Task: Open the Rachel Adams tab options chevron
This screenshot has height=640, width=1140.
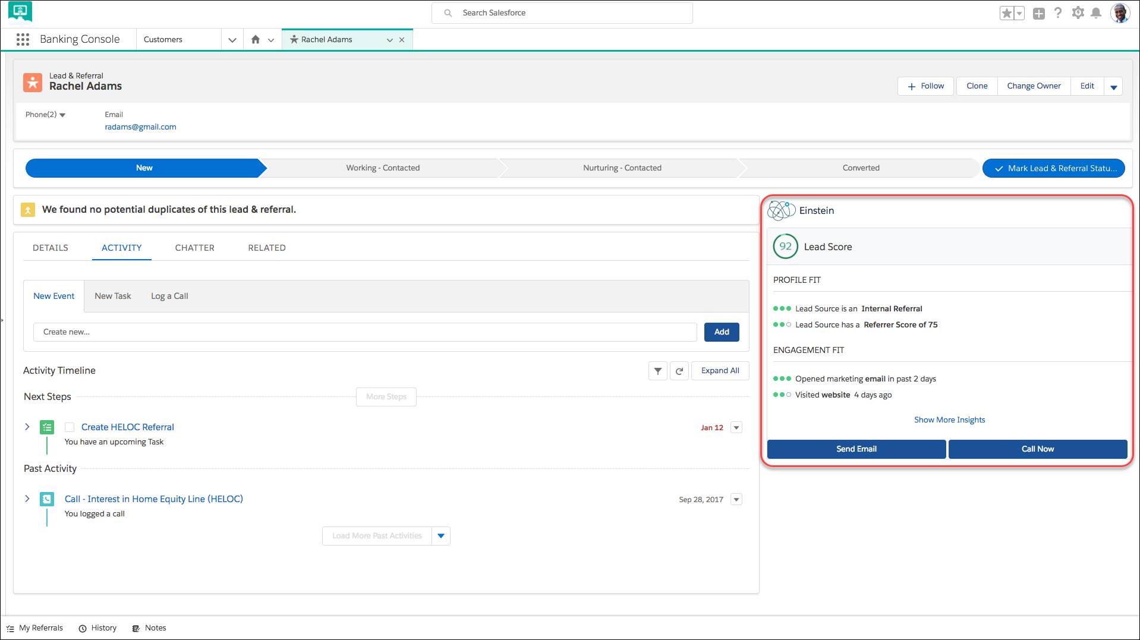Action: (x=390, y=40)
